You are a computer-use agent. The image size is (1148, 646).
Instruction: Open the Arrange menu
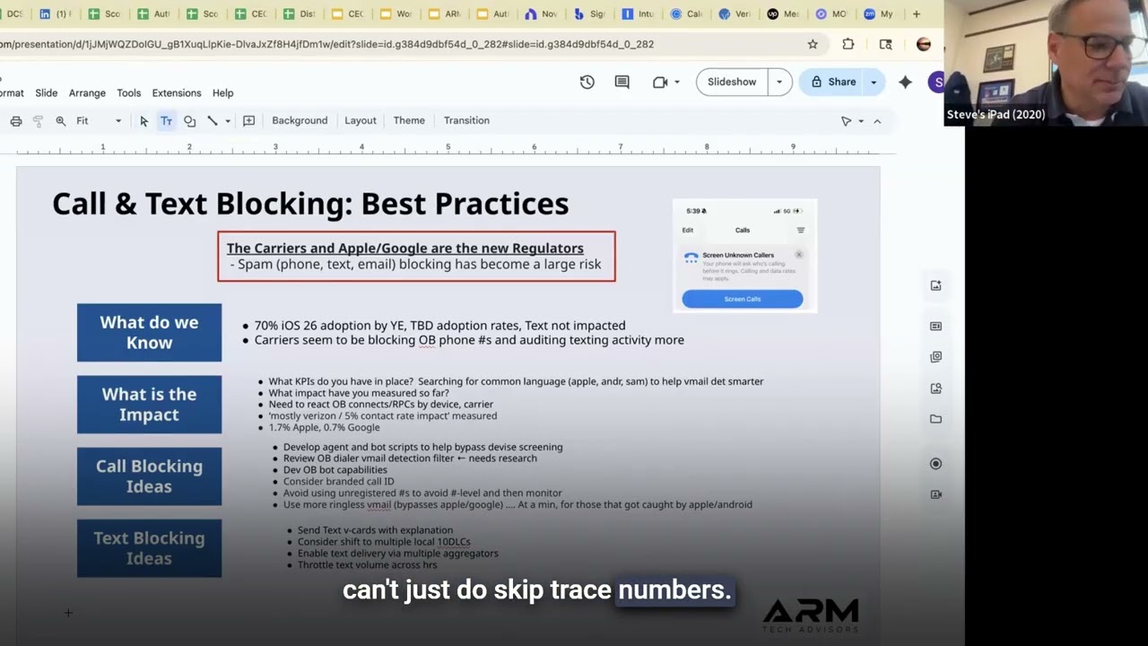tap(87, 93)
